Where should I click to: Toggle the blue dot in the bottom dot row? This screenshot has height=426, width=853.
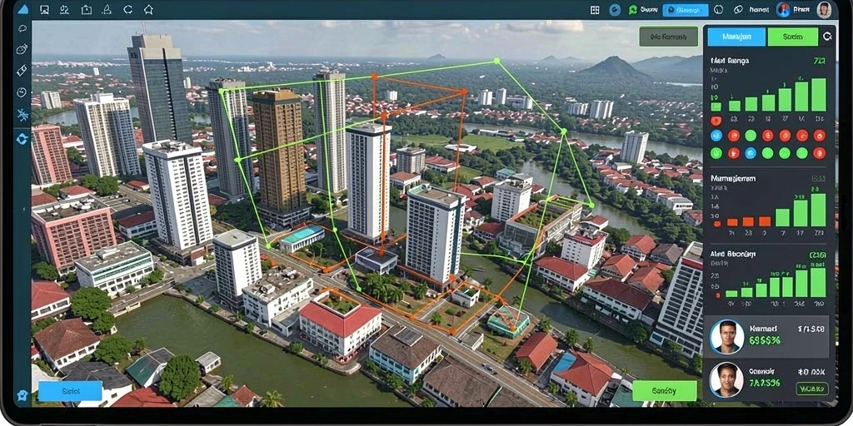[x=751, y=153]
